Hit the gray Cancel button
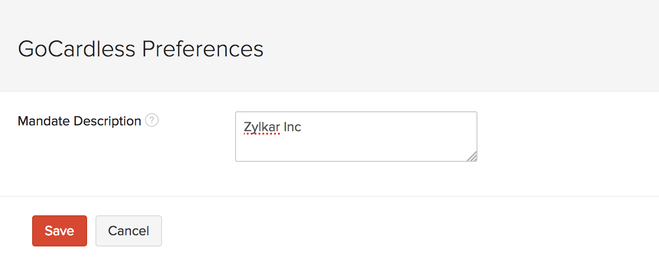Viewport: 659px width, 279px height. pyautogui.click(x=128, y=231)
